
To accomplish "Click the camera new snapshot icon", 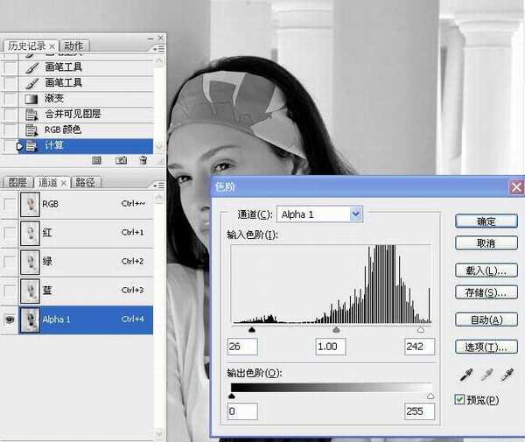I will pos(121,160).
